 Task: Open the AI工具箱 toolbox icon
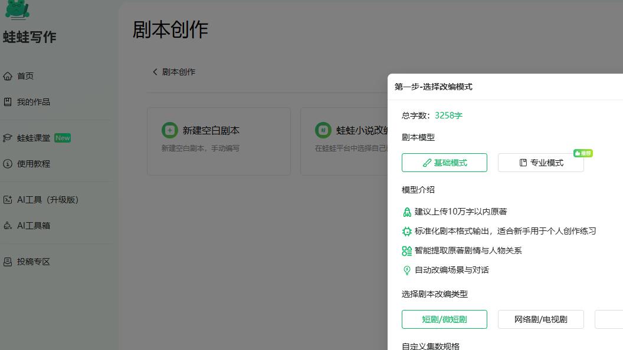pyautogui.click(x=8, y=226)
